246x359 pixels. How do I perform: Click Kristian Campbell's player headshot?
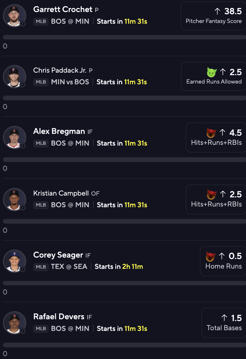[x=15, y=200]
